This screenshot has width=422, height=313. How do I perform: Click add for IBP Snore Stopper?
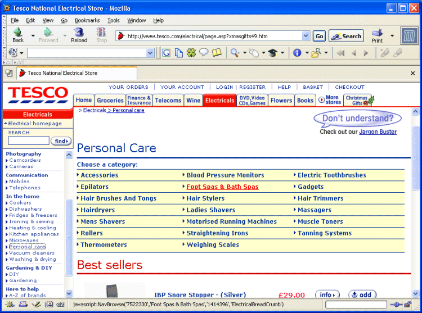(362, 294)
